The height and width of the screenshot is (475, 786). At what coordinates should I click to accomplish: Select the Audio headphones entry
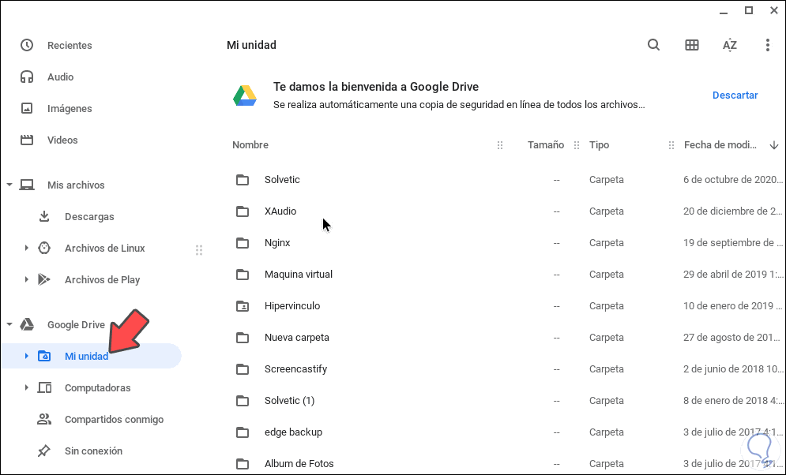pos(60,77)
